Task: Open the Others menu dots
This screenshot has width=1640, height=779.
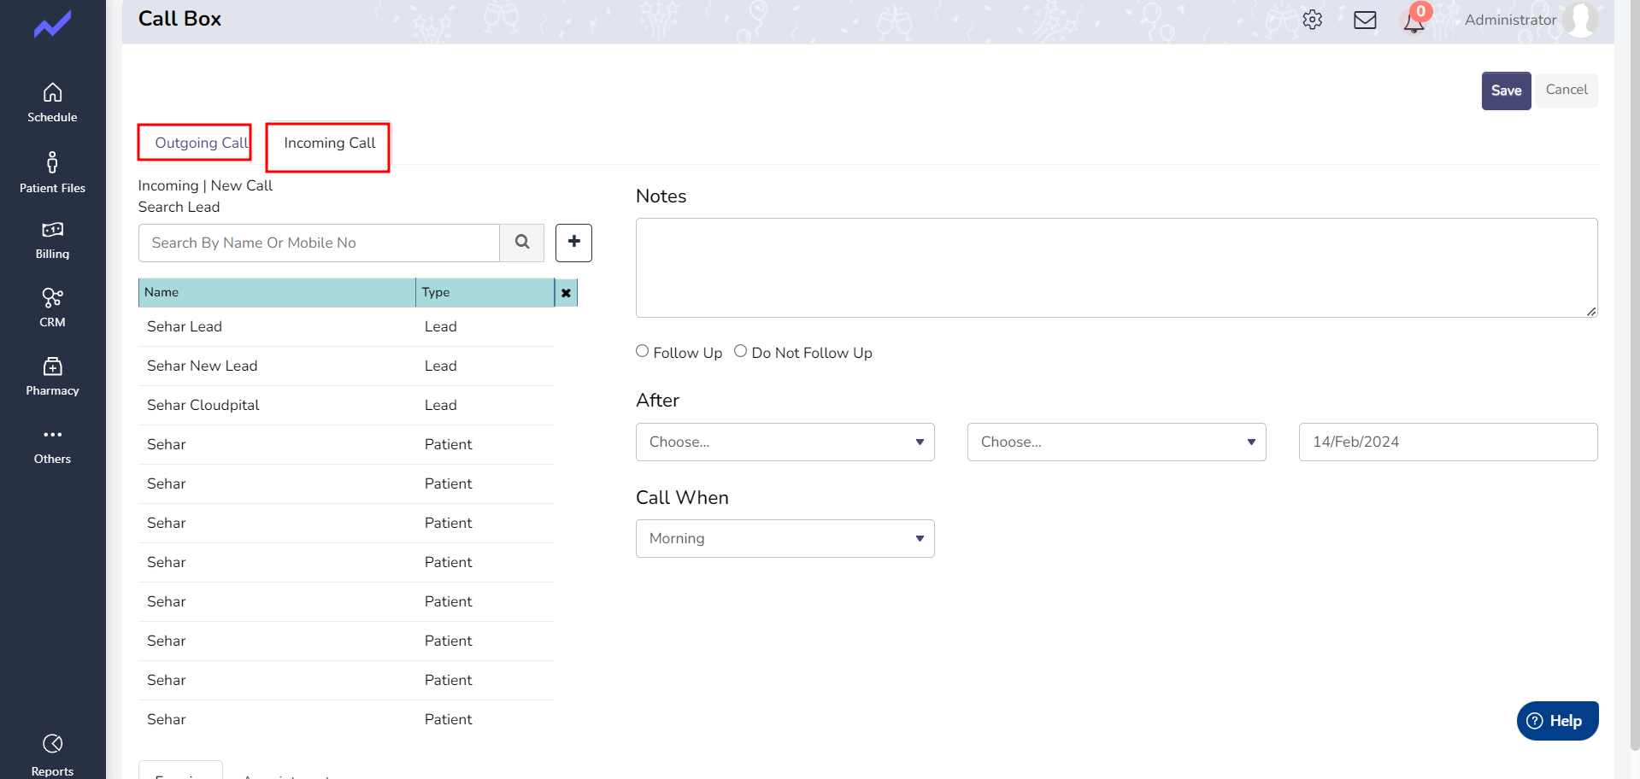Action: pyautogui.click(x=52, y=435)
